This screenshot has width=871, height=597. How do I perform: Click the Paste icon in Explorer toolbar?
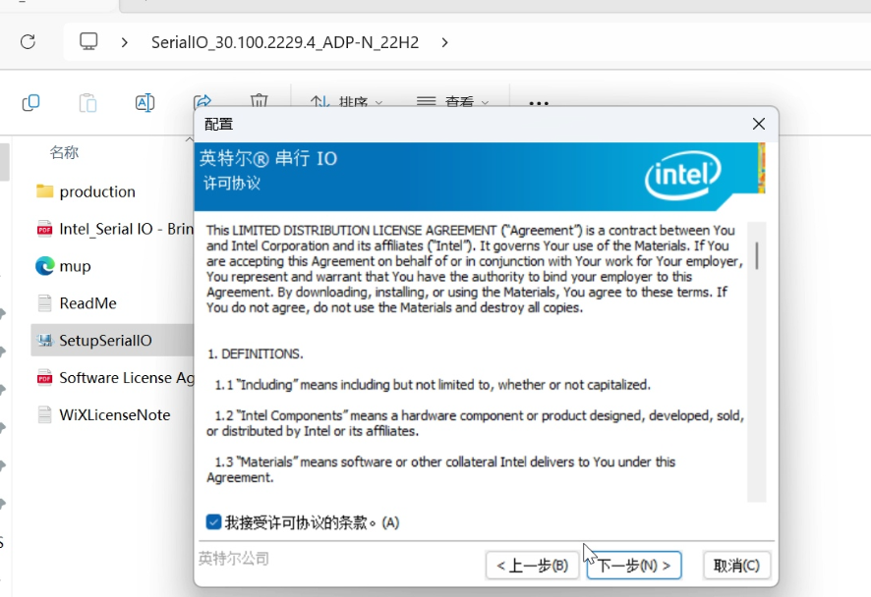point(87,102)
